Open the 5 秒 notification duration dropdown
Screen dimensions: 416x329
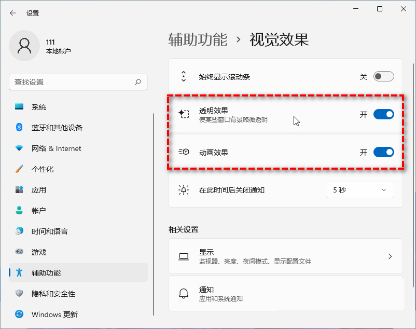coord(360,190)
